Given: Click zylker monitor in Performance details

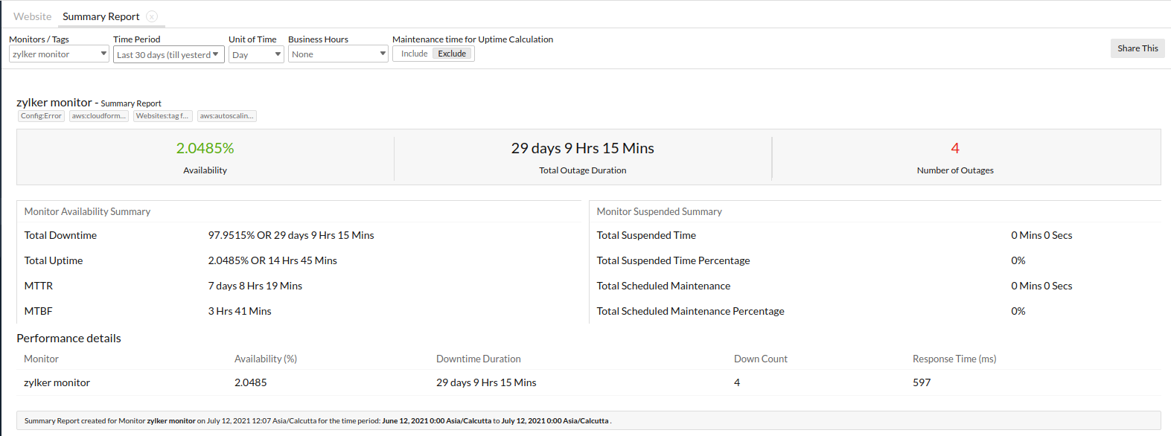Looking at the screenshot, I should point(57,382).
